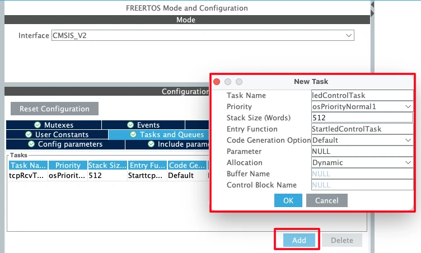
Task: Close the New Task dialog with red button
Action: 217,82
